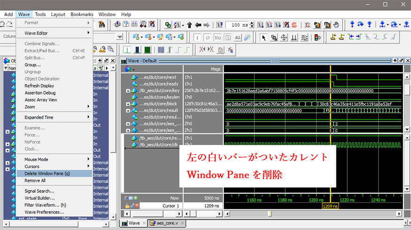Expand the core/block bus signal
Screen dimensions: 411x230
(128, 104)
